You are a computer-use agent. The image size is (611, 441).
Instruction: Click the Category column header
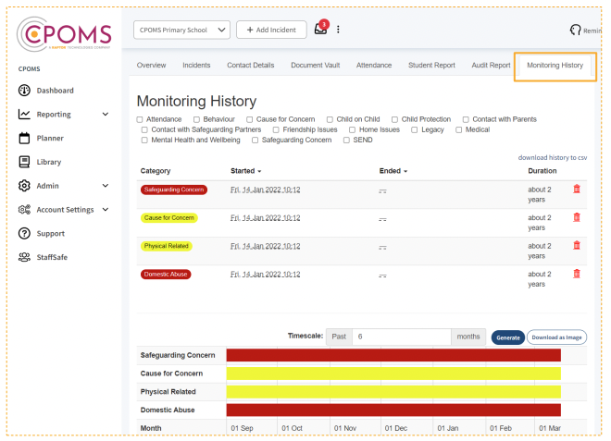[156, 171]
